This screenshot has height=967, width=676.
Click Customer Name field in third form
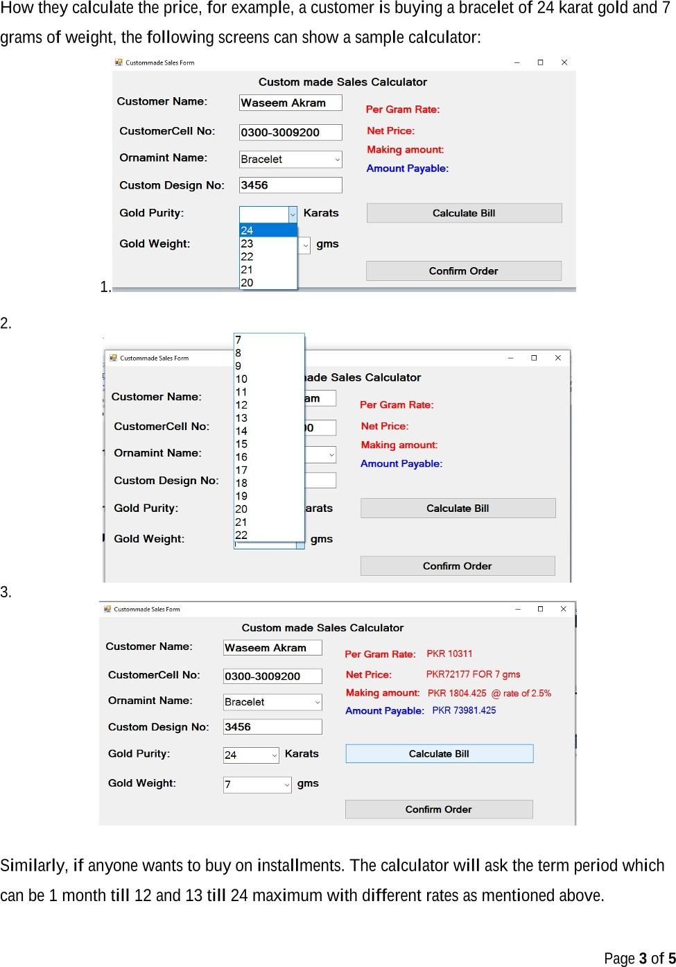coord(272,648)
